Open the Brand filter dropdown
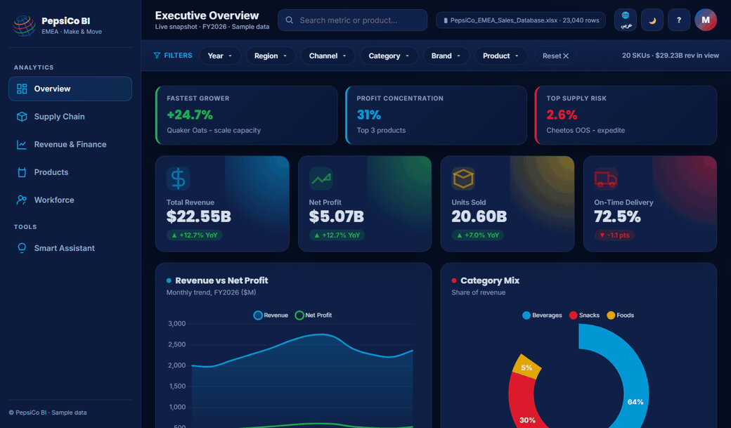Screen dimensions: 731x428 point(446,56)
